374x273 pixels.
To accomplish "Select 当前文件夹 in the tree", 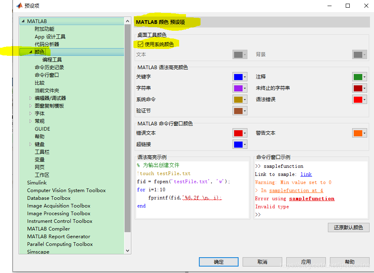I will (47, 91).
